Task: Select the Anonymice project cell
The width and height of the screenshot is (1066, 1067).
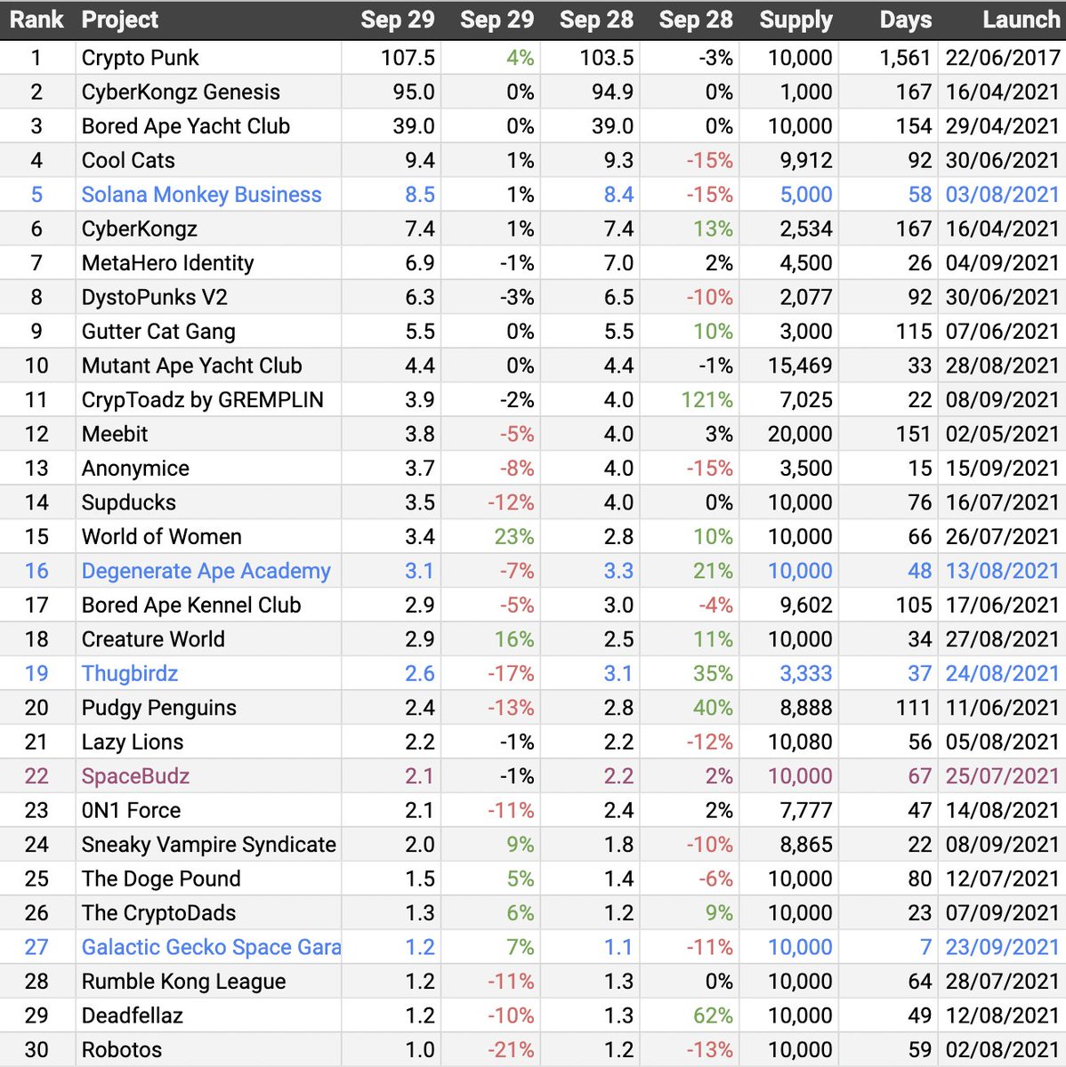Action: [x=208, y=469]
